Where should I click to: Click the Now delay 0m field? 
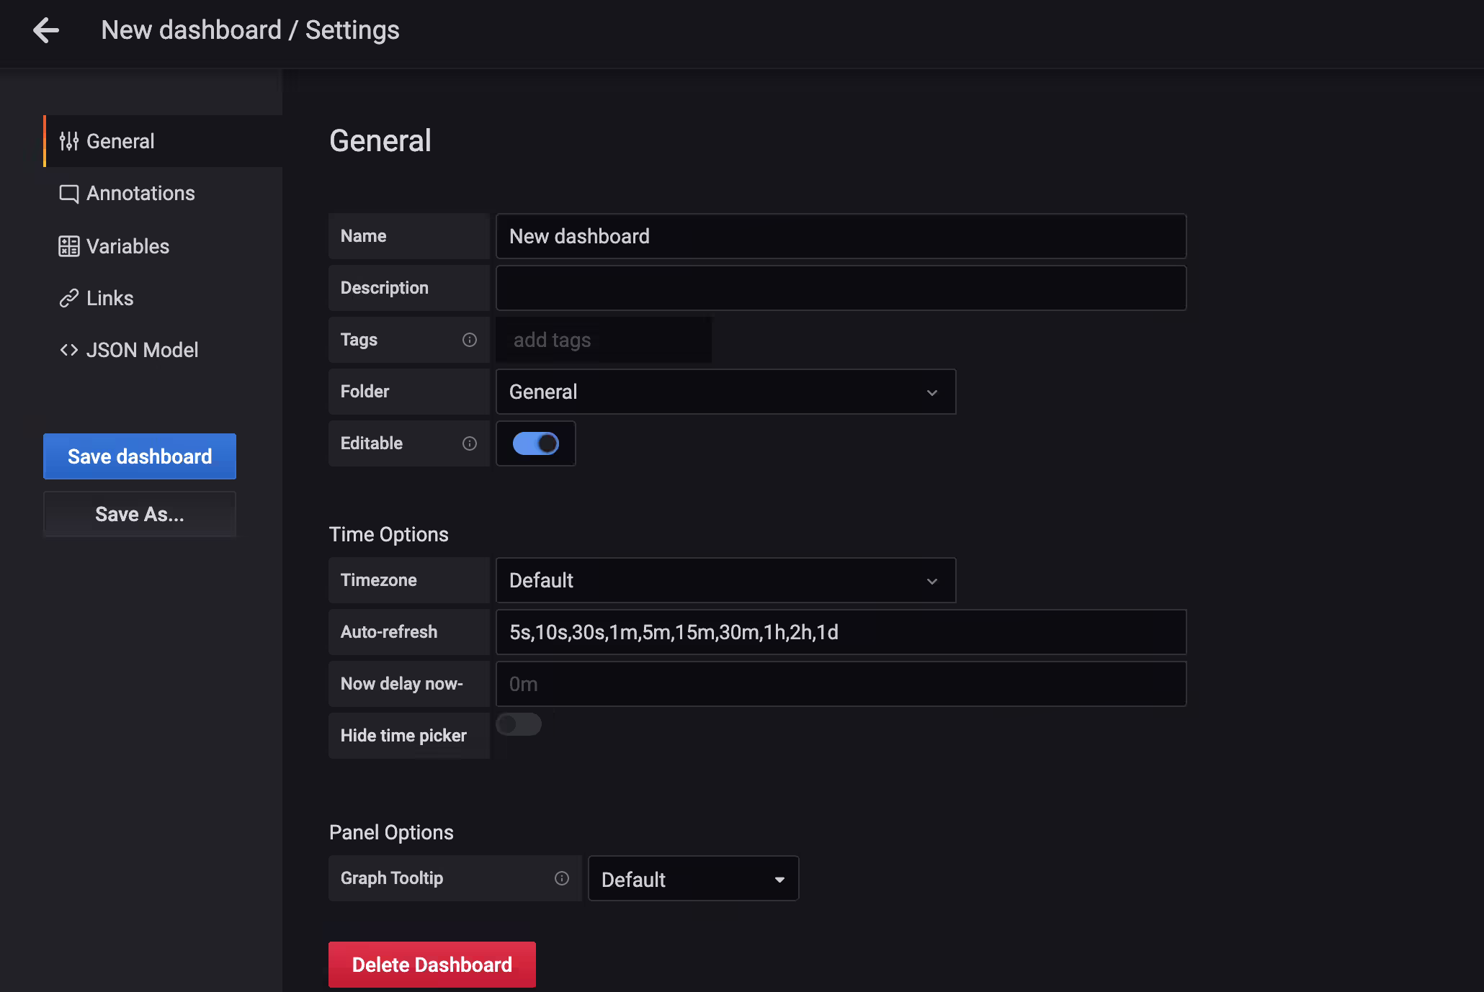point(841,684)
